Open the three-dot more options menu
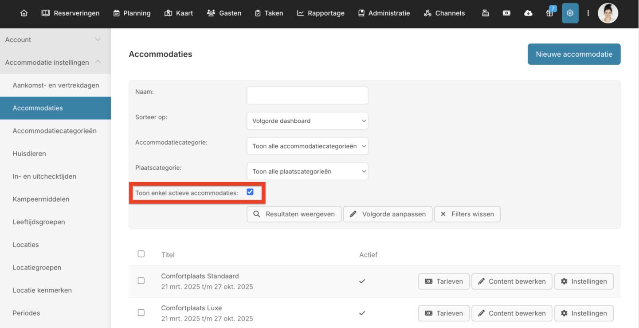Screen dimensions: 639x328 (588, 13)
